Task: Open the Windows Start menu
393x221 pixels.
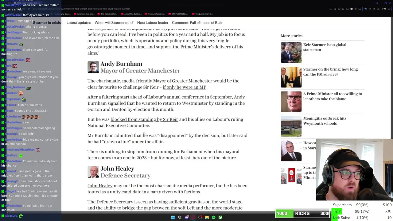Action: pyautogui.click(x=173, y=217)
